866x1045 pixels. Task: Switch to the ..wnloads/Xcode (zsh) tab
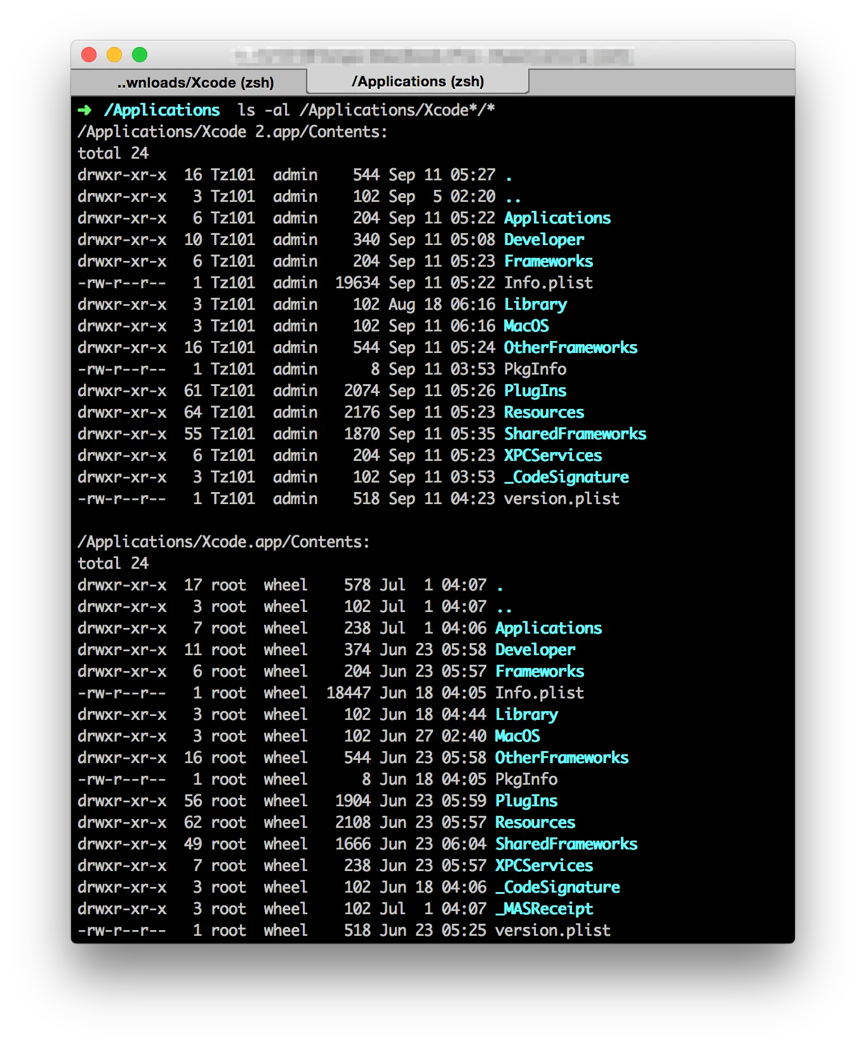195,83
